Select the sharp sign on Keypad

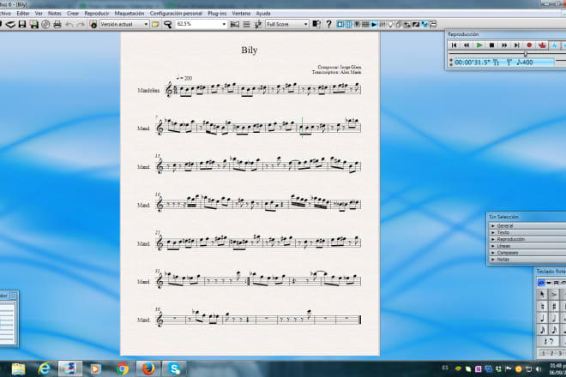point(554,306)
